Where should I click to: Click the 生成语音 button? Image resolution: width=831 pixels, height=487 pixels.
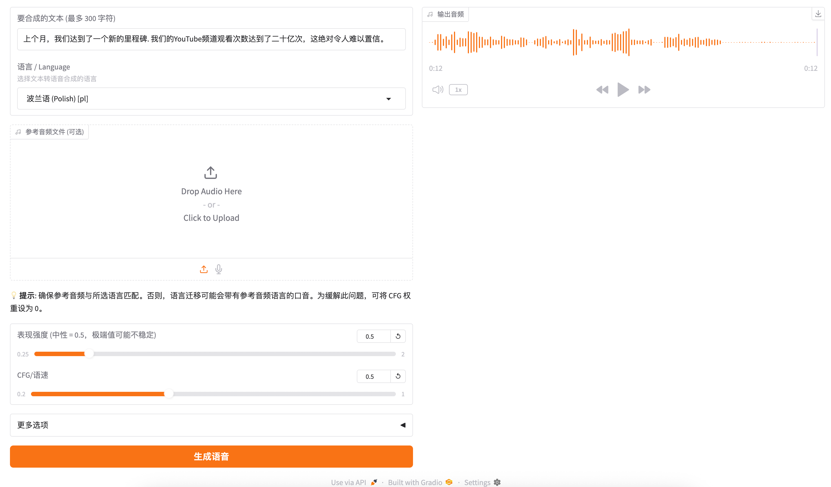point(211,456)
